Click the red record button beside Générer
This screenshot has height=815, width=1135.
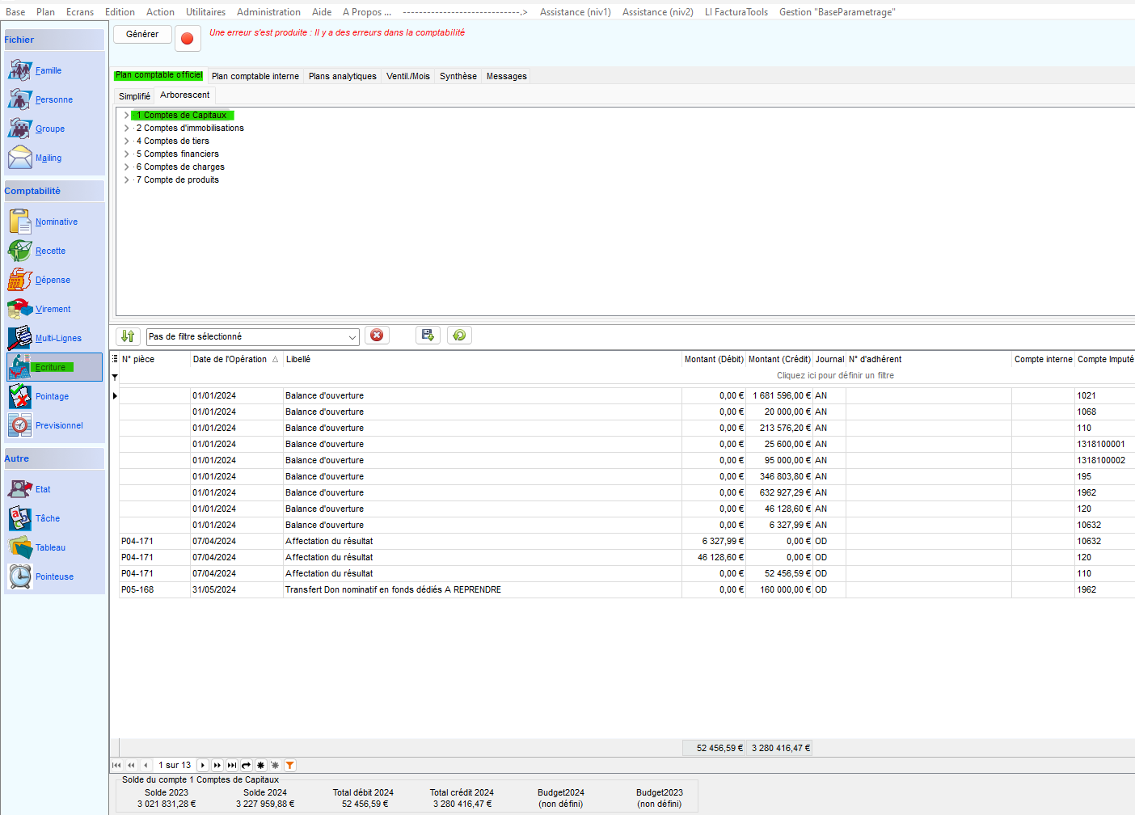(187, 38)
